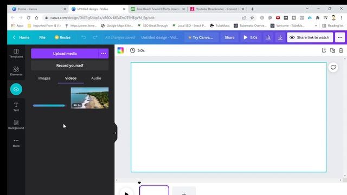This screenshot has width=347, height=195.
Task: Open the header three-dot menu
Action: point(340,37)
